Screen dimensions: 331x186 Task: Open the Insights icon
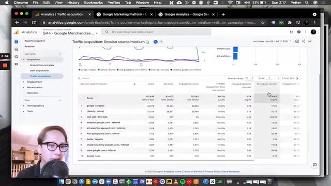(310, 41)
